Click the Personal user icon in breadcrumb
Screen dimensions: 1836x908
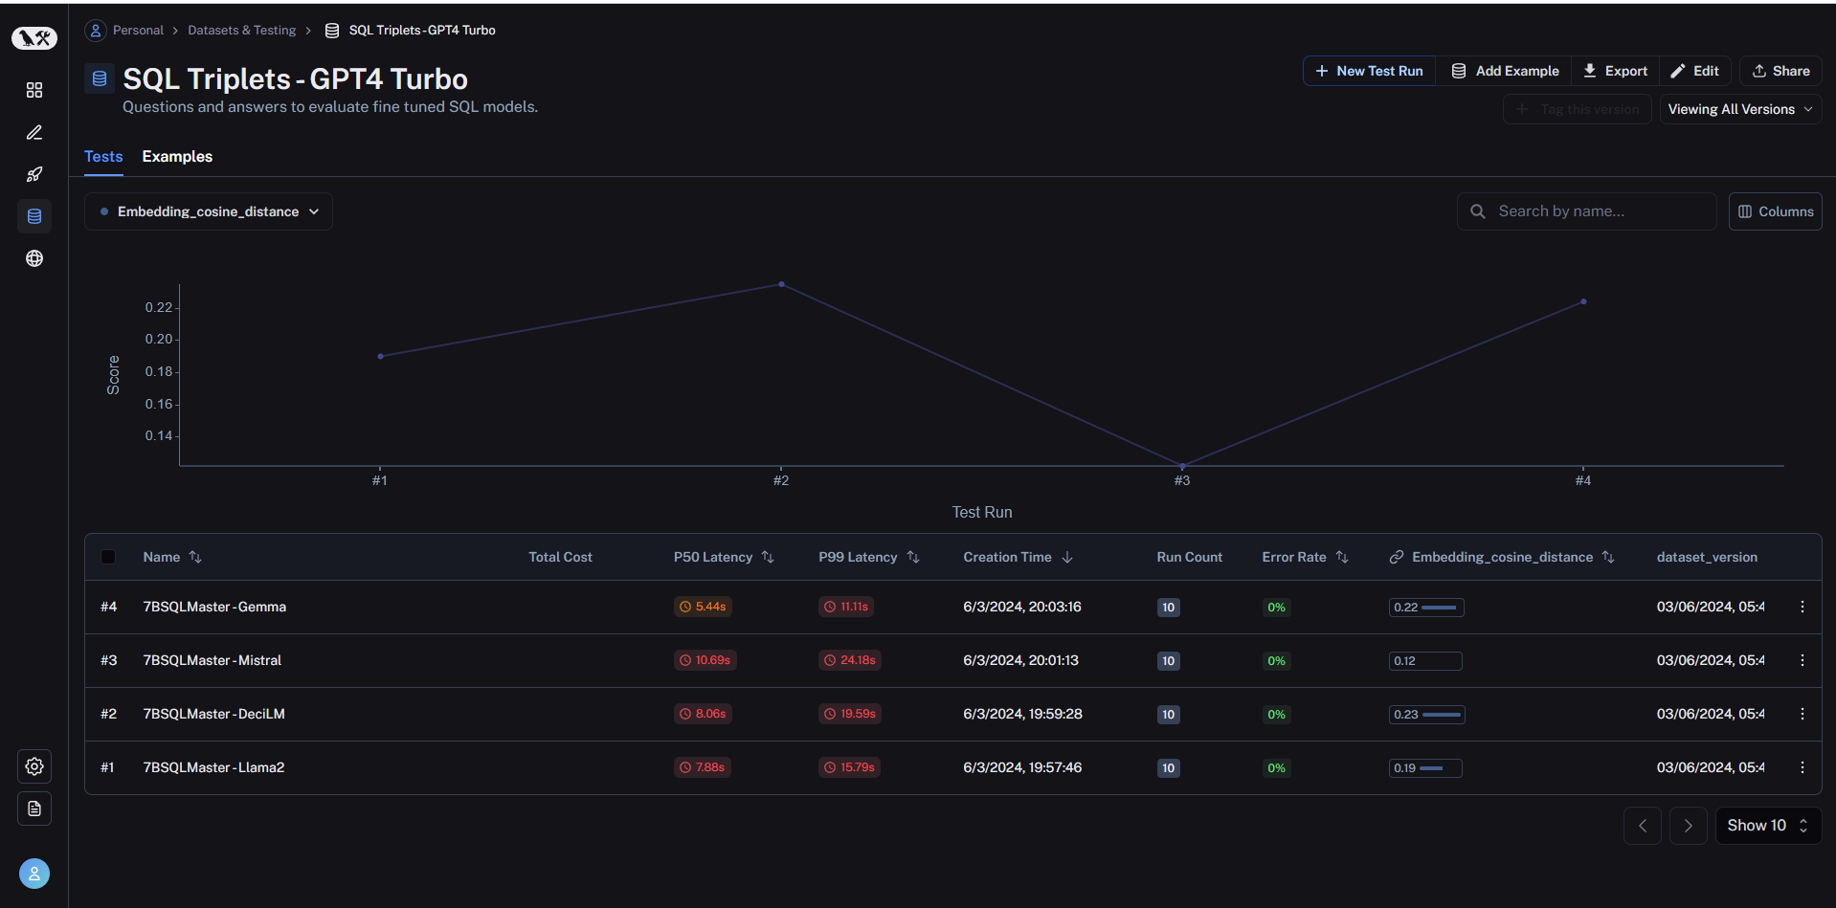tap(96, 31)
